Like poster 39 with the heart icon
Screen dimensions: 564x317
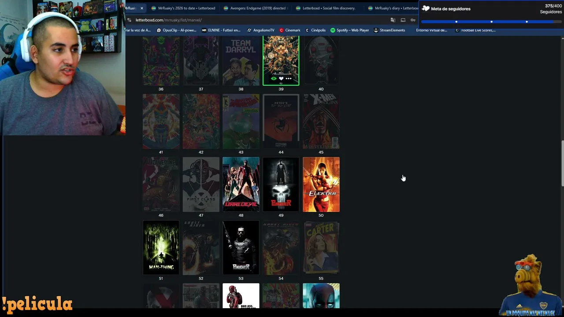(281, 78)
